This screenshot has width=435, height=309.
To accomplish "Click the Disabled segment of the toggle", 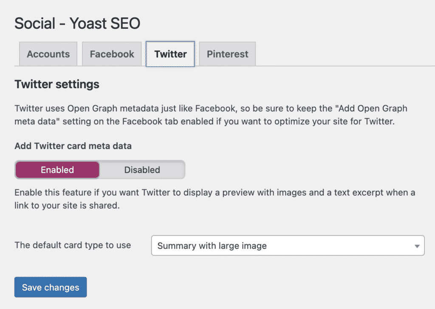I will pos(142,170).
